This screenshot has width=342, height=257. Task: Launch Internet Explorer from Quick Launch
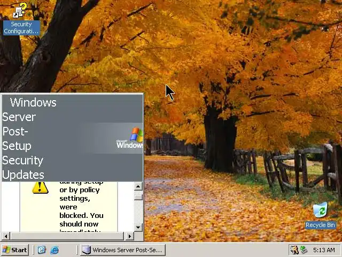55,250
